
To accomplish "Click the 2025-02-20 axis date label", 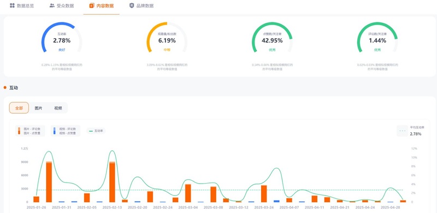I will 138,208.
